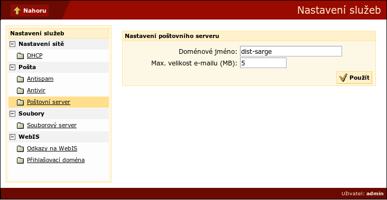Image resolution: width=387 pixels, height=200 pixels.
Task: Click the admin username in footer
Action: 375,193
